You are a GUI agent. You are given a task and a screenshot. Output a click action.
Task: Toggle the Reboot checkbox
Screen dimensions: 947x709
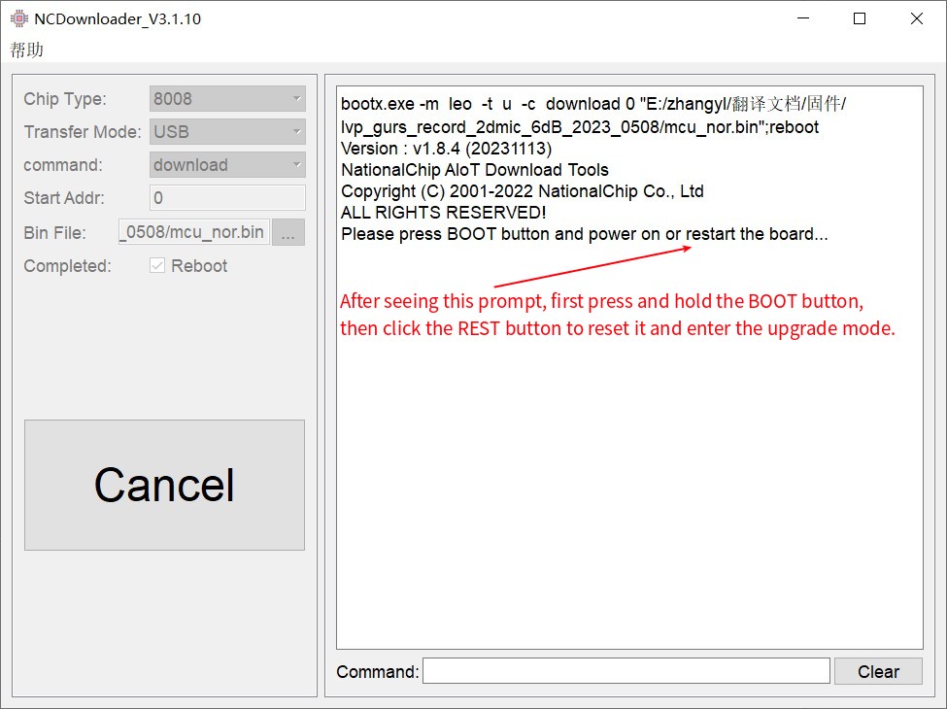[157, 266]
